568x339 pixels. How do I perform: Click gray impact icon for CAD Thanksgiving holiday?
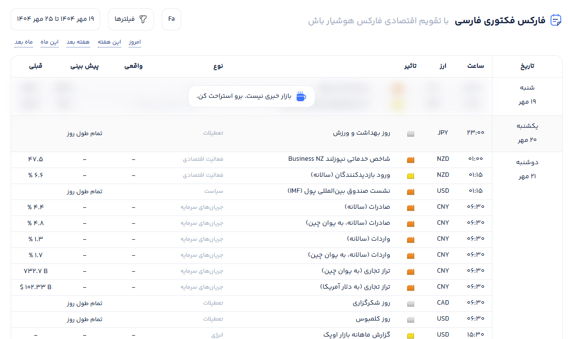coord(411,304)
